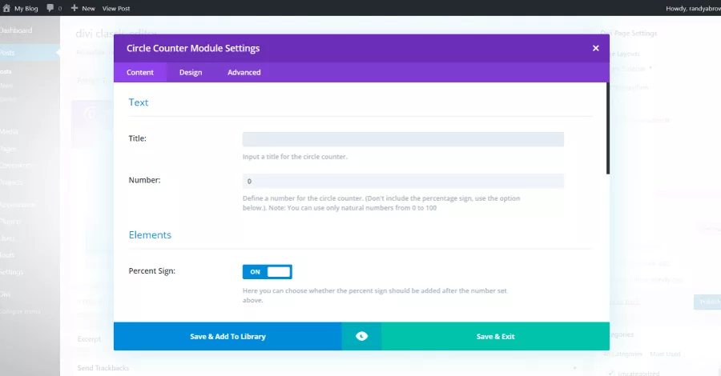This screenshot has height=376, width=721.
Task: Open Posts in the sidebar
Action: pyautogui.click(x=7, y=53)
